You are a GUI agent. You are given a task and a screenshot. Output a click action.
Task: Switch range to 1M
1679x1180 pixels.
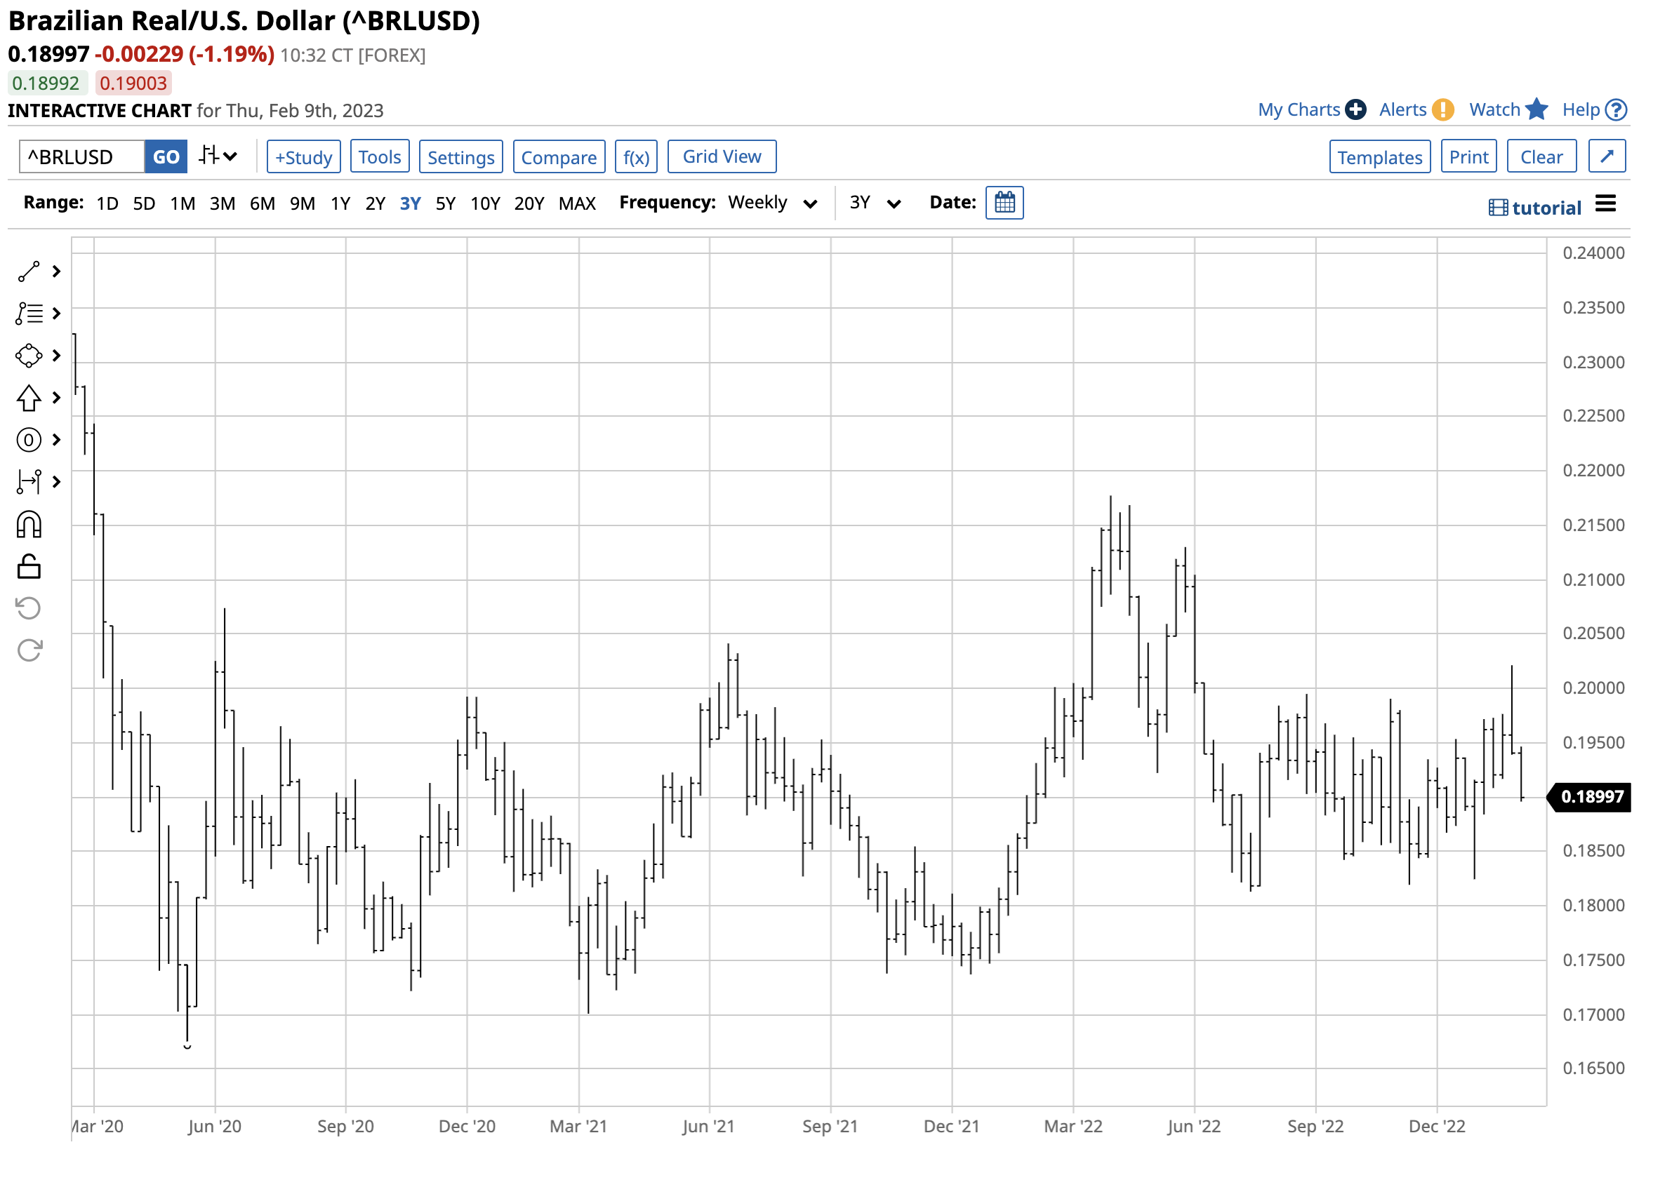pos(182,204)
